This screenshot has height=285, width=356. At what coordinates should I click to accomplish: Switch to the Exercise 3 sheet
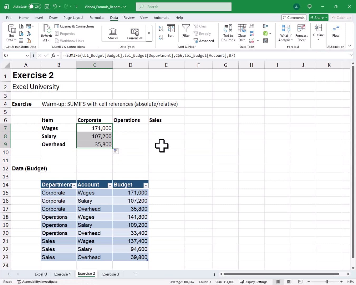[x=110, y=274]
